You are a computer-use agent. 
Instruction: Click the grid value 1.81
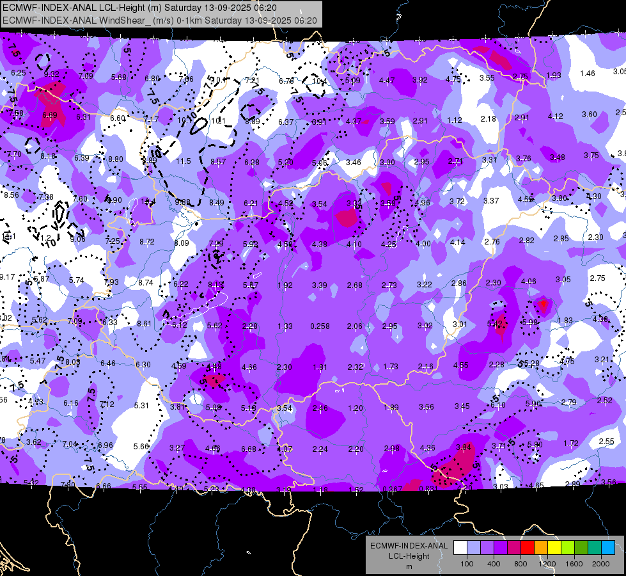(320, 367)
